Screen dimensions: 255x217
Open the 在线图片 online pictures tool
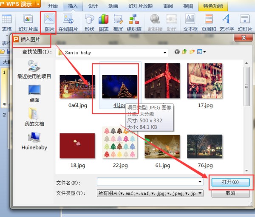68,22
